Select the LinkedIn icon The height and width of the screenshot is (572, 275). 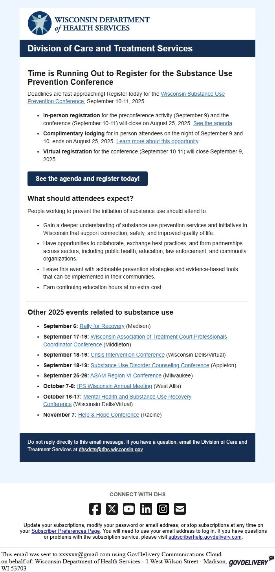[x=146, y=509]
